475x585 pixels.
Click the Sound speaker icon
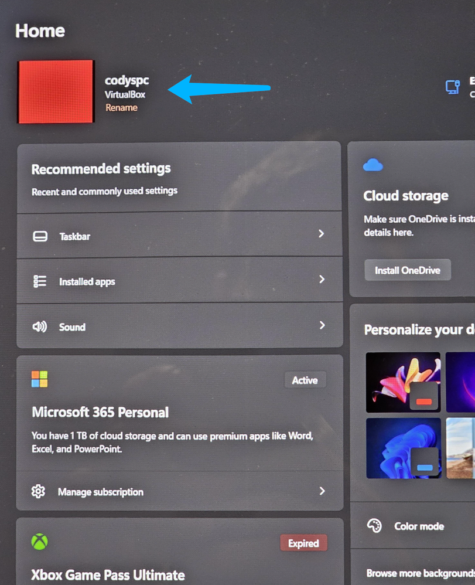pyautogui.click(x=39, y=327)
